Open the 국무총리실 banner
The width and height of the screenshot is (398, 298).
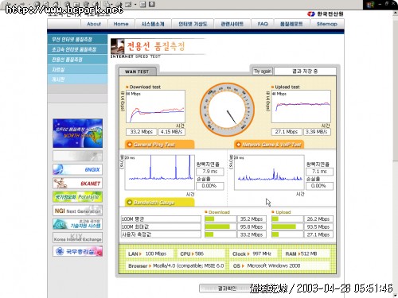click(77, 251)
